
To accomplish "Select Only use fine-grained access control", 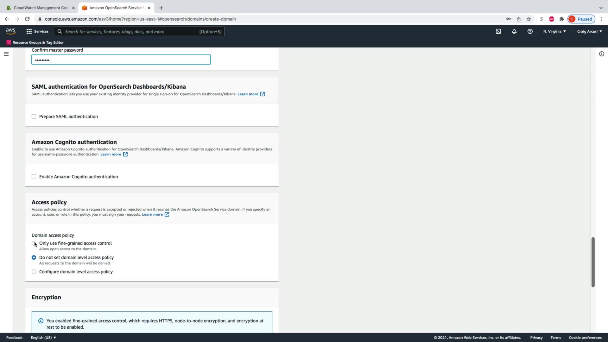I will click(34, 243).
